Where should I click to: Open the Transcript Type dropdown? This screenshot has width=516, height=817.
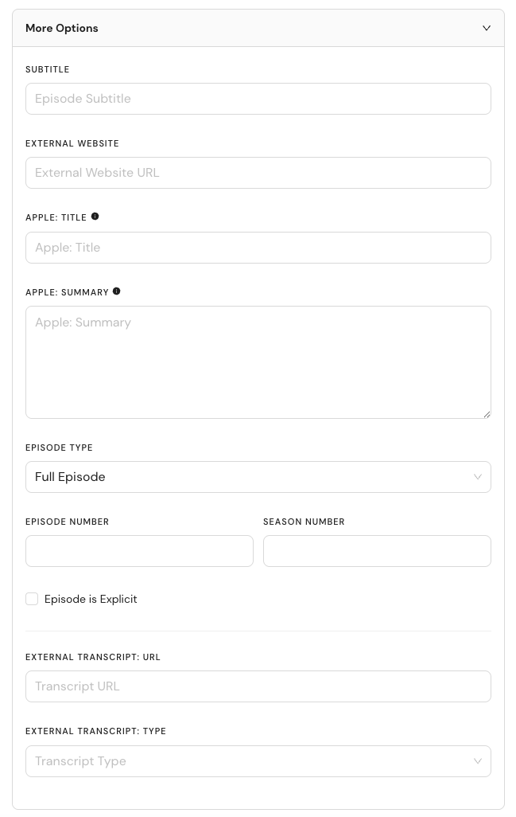coord(258,761)
